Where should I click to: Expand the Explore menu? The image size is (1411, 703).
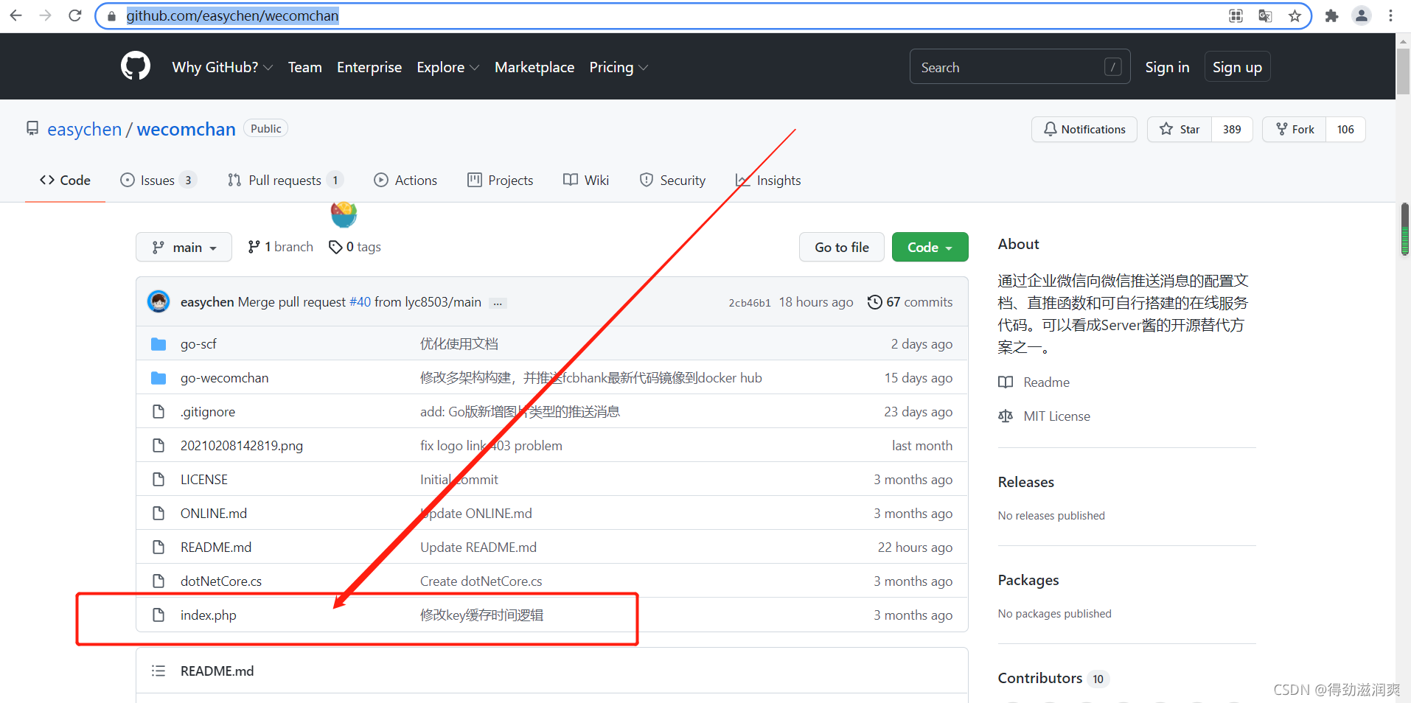click(447, 67)
